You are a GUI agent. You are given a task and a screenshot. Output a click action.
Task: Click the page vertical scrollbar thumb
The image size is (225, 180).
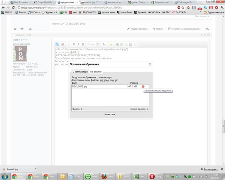pyautogui.click(x=224, y=126)
